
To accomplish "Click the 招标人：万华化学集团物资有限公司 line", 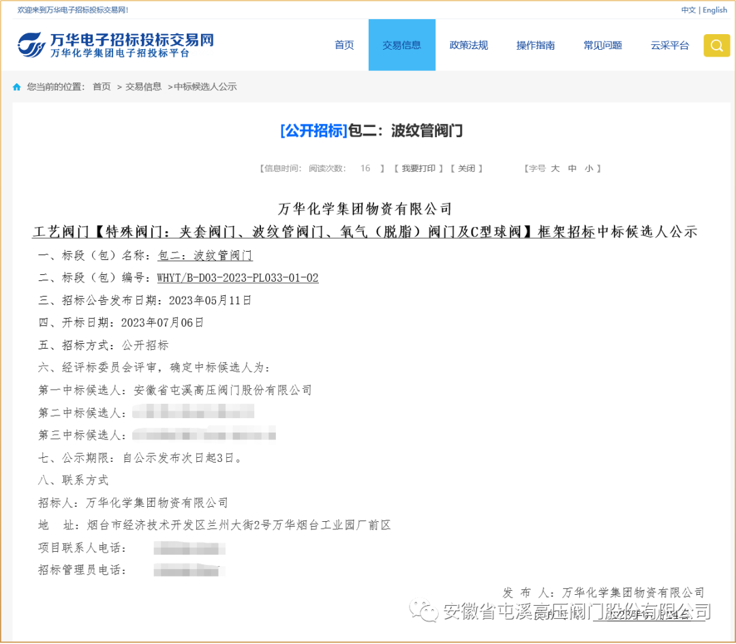I will pyautogui.click(x=134, y=503).
